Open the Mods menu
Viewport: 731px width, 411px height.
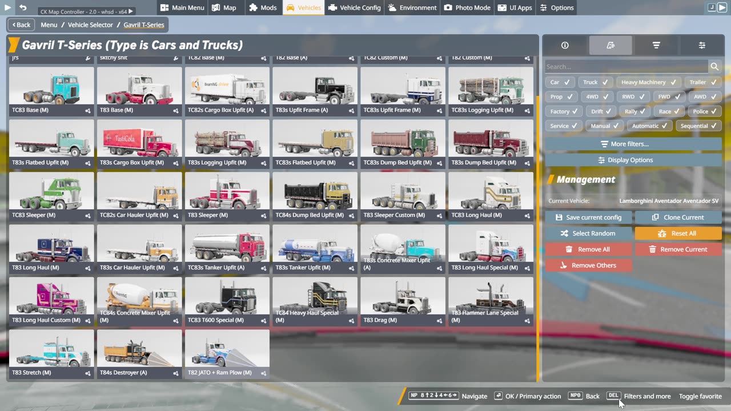pyautogui.click(x=263, y=7)
